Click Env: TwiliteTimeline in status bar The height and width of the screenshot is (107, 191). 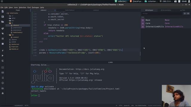point(141,106)
